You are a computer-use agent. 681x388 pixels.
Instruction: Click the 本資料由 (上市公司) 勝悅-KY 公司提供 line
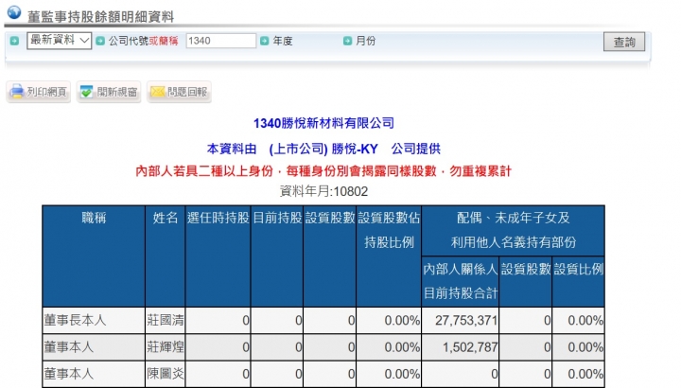pyautogui.click(x=323, y=149)
